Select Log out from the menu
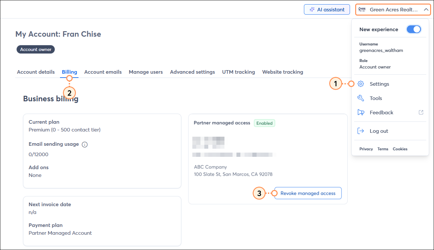This screenshot has height=250, width=434. tap(379, 131)
